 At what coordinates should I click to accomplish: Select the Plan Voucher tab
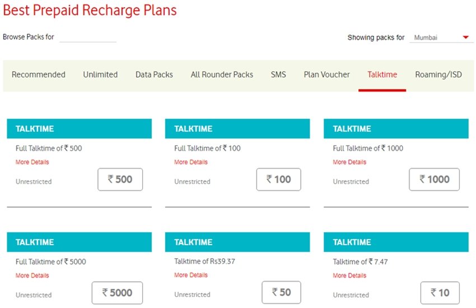coord(326,74)
